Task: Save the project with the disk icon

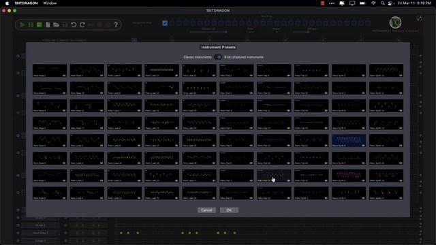Action: point(65,24)
